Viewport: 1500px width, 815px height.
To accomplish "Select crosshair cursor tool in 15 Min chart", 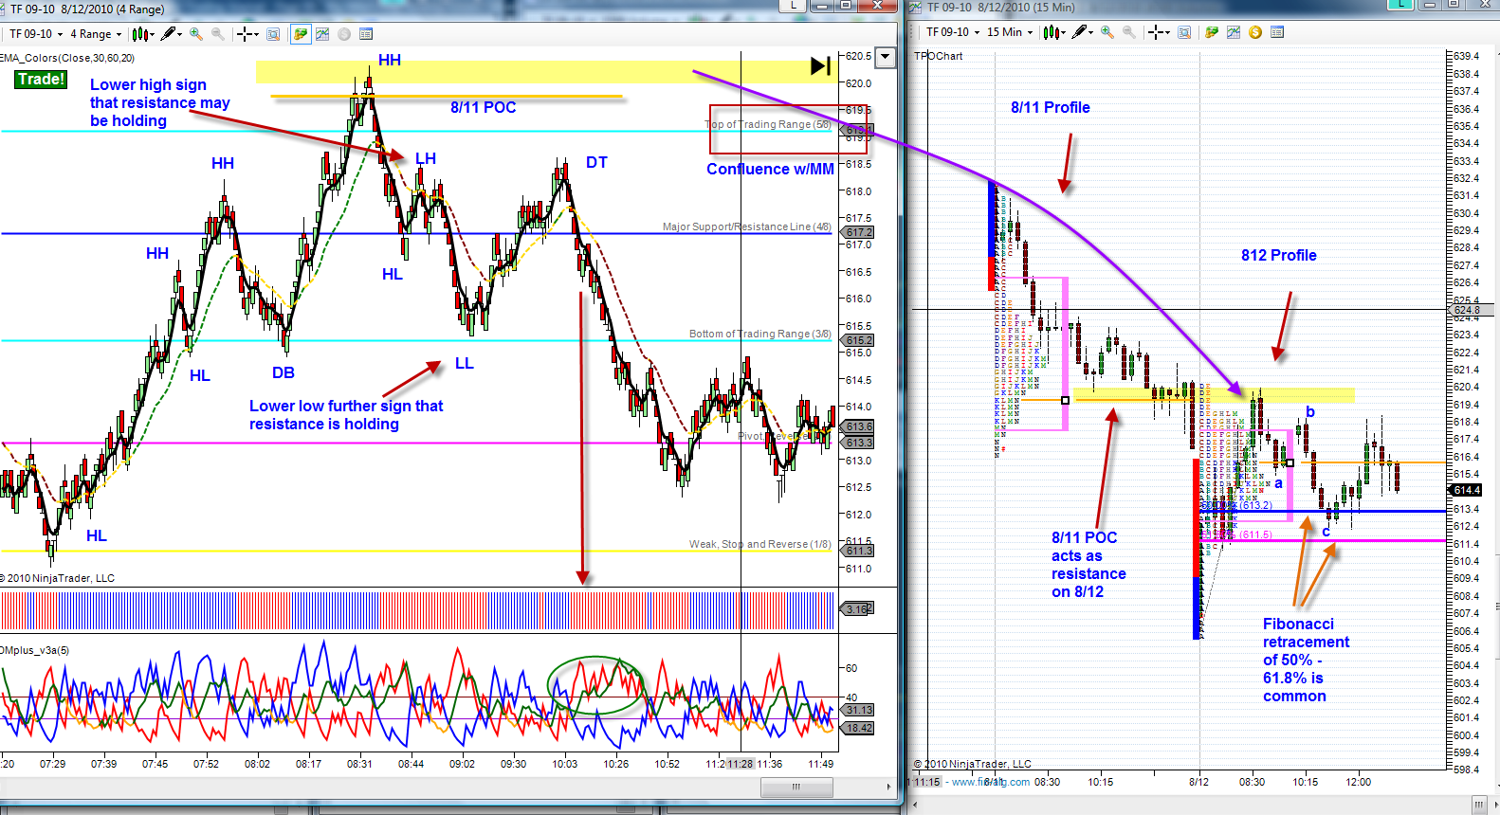I will coord(1156,32).
